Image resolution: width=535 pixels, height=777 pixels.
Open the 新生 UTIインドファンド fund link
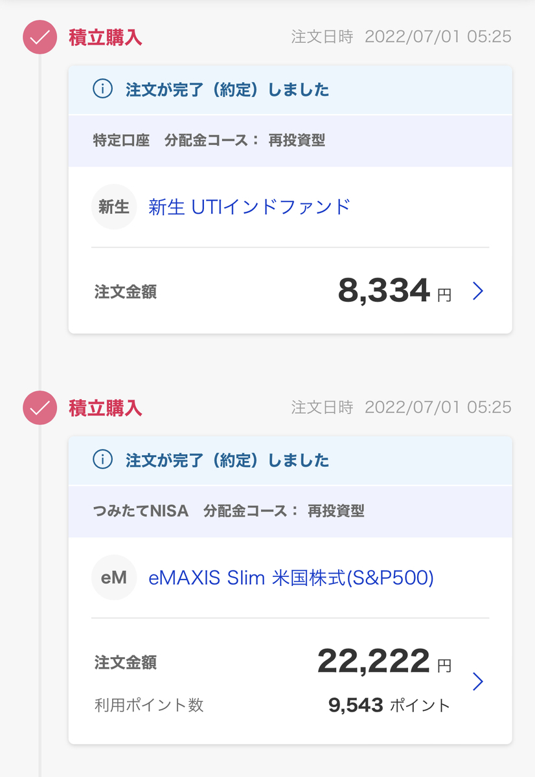[x=249, y=207]
